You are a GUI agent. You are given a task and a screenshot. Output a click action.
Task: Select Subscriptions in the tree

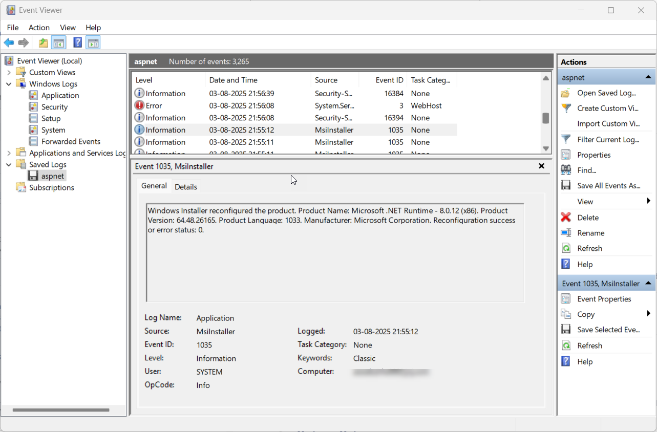click(52, 187)
